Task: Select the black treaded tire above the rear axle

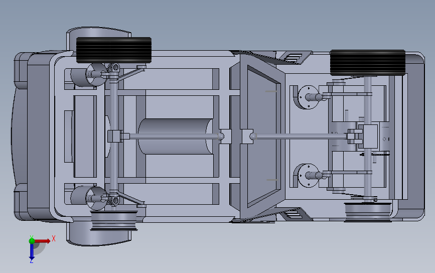Action: click(368, 63)
